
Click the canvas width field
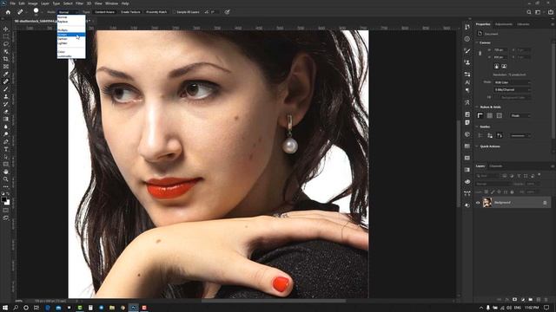(500, 50)
